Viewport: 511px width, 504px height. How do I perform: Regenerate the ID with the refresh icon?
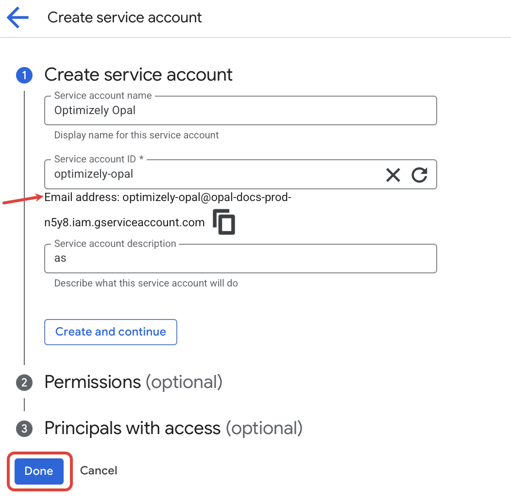pyautogui.click(x=420, y=175)
